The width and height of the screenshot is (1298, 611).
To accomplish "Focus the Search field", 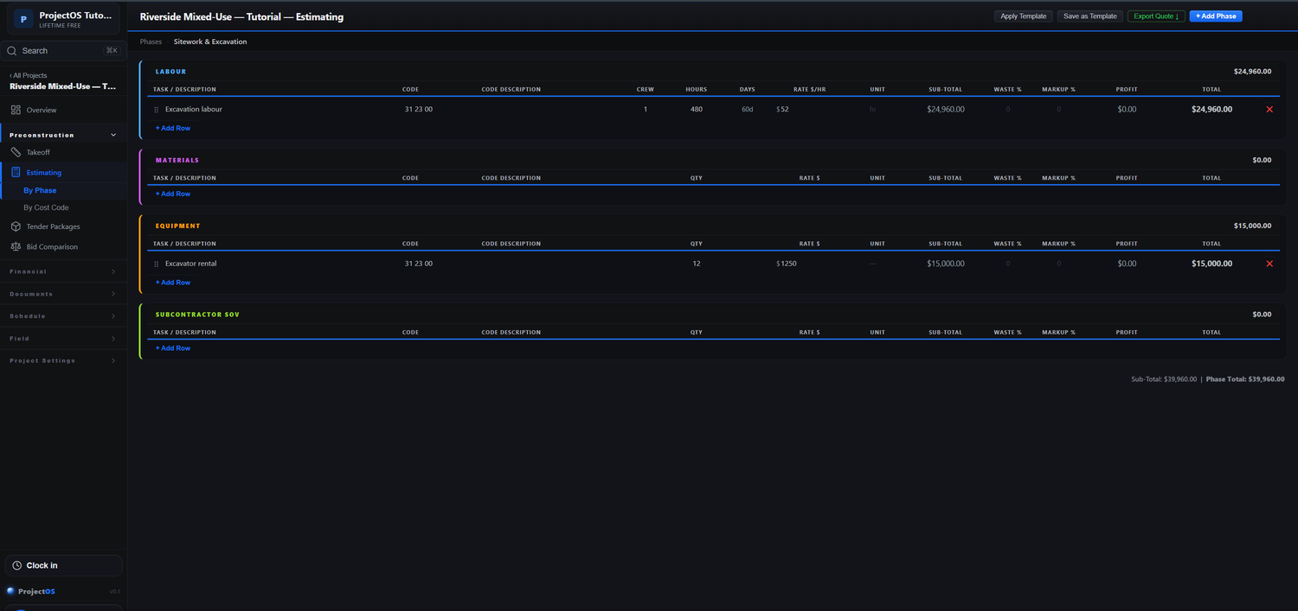I will [64, 51].
